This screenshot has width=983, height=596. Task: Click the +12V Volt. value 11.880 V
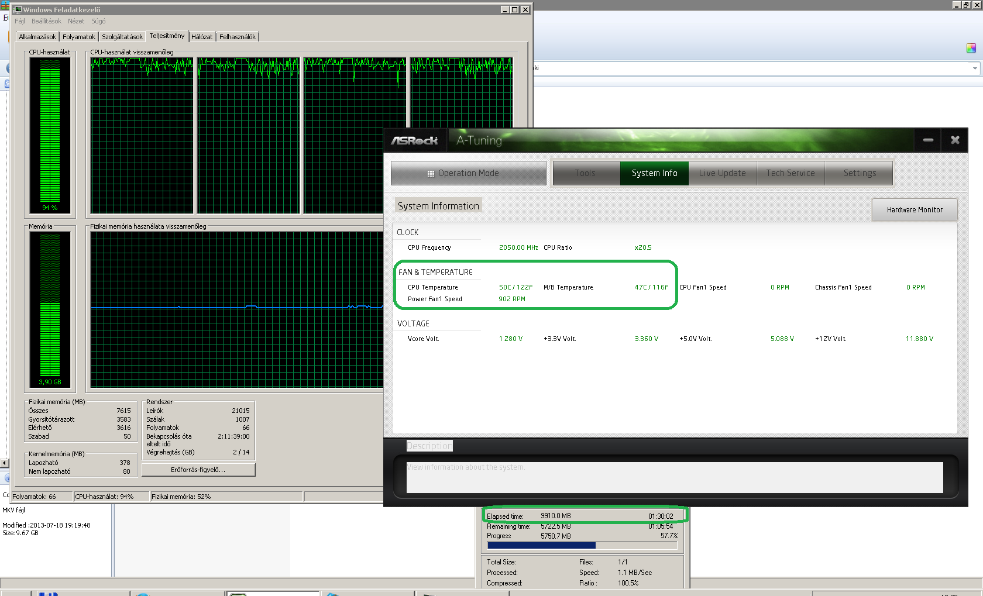919,339
